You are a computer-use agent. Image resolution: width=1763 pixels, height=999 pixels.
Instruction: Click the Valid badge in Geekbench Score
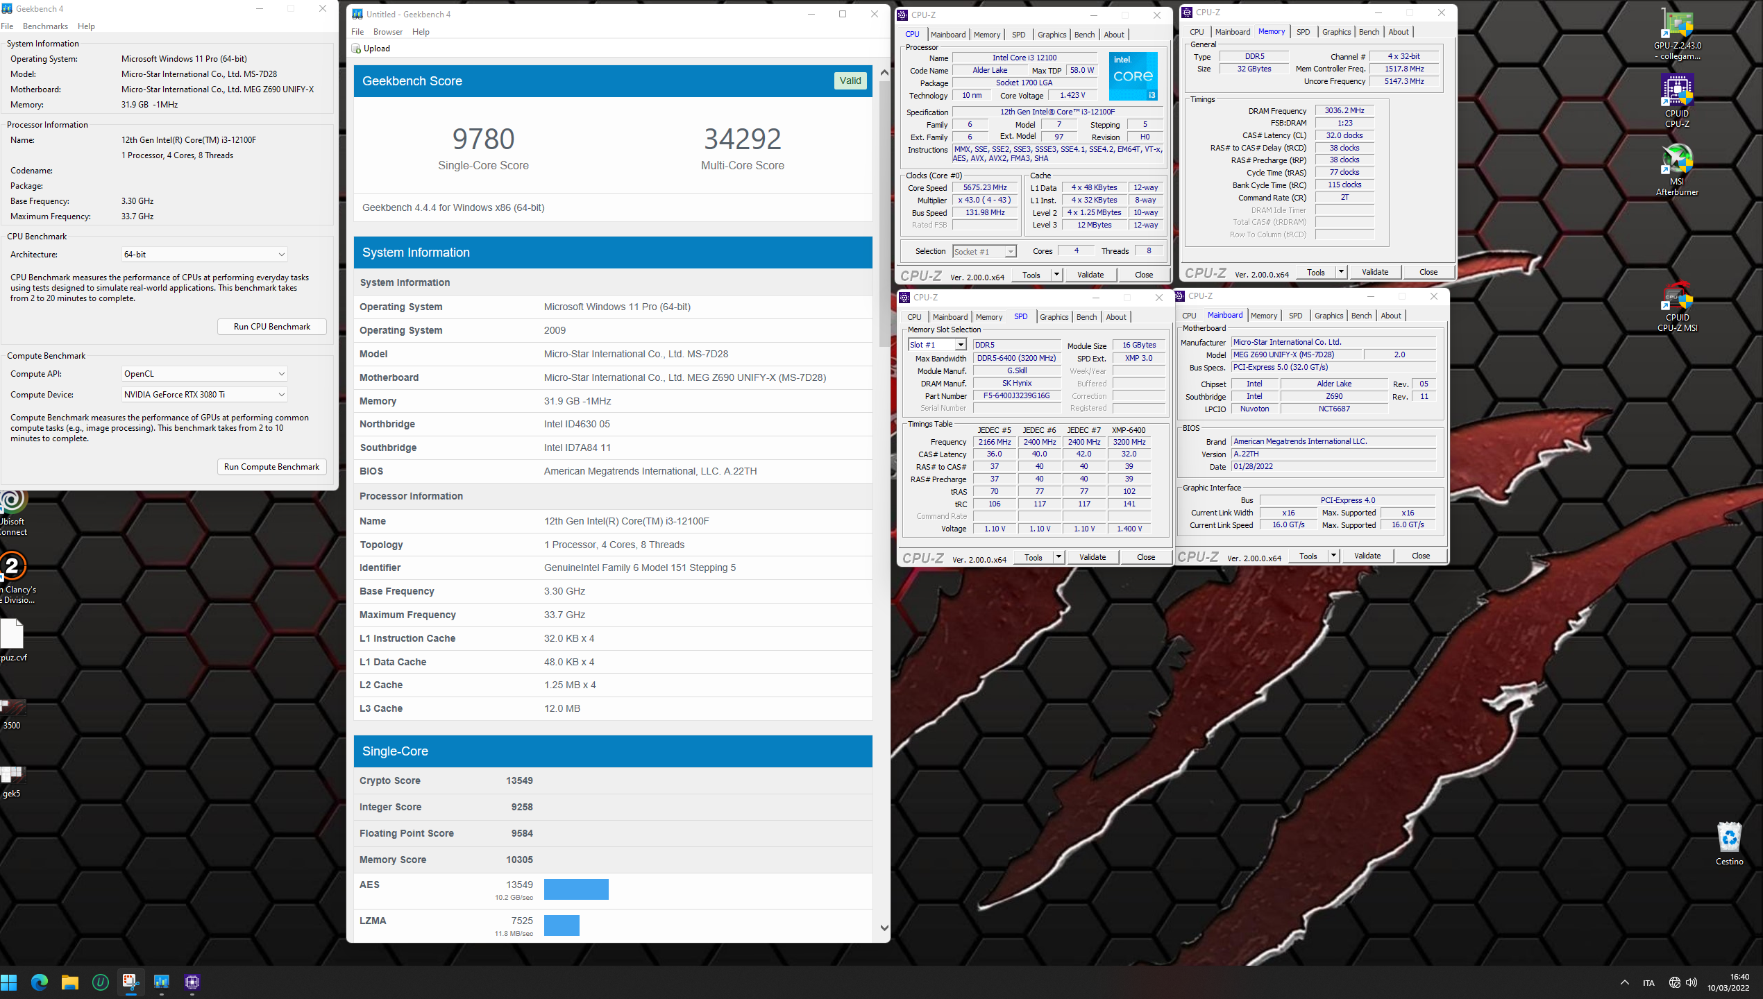pos(850,80)
